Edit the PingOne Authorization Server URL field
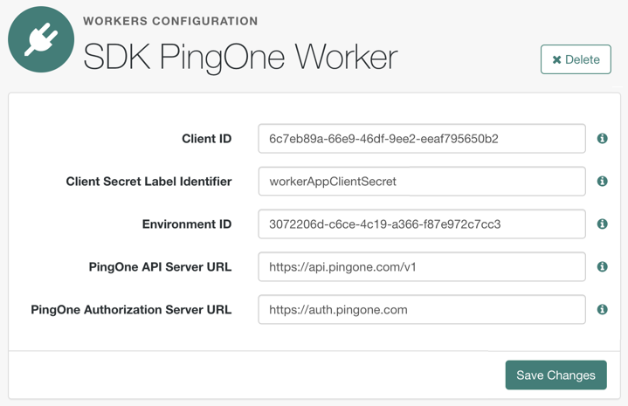 422,309
